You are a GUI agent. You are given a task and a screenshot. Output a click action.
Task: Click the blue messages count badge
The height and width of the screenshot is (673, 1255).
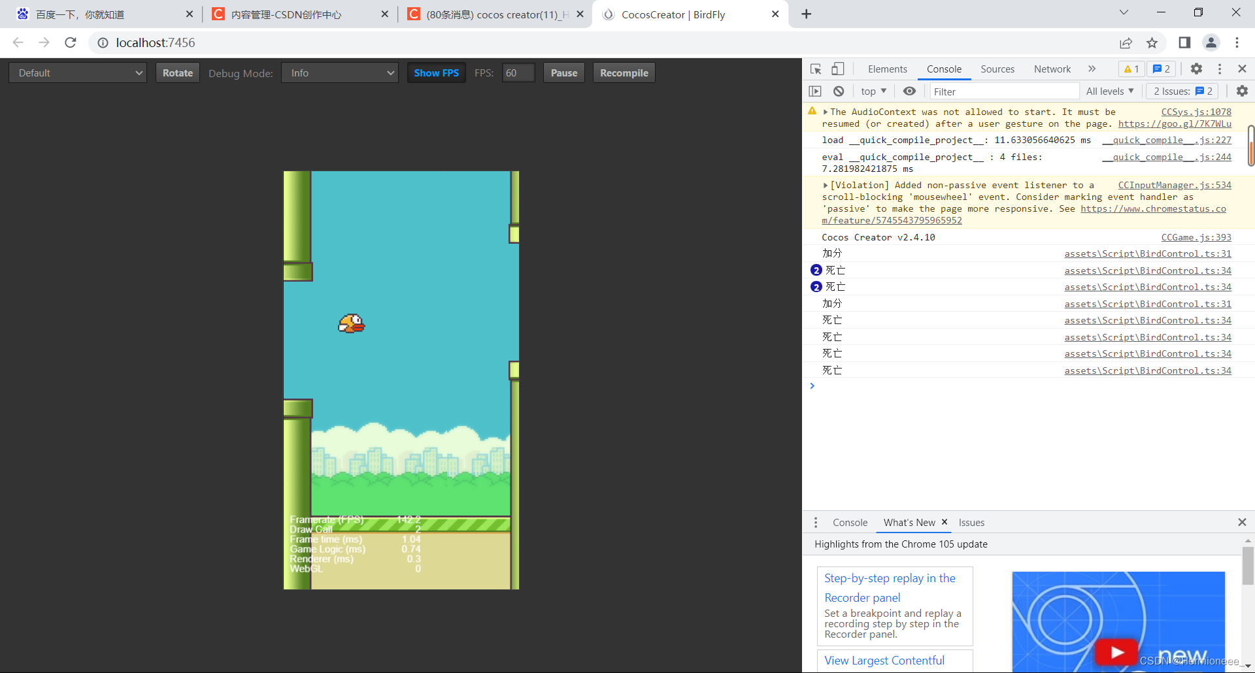1162,69
